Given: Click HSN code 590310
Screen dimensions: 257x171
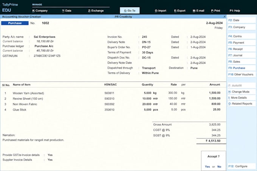Looking at the screenshot, I should (x=109, y=99).
